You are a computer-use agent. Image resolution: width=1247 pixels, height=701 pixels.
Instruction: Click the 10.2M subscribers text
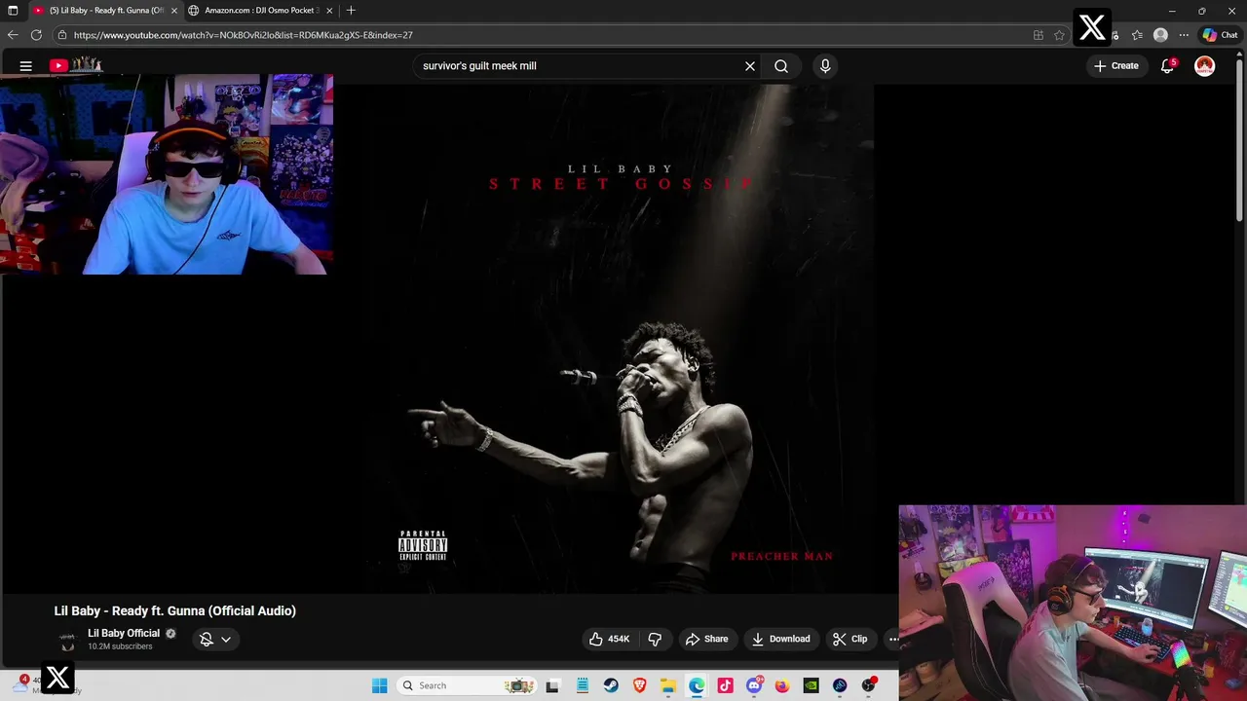pyautogui.click(x=120, y=646)
